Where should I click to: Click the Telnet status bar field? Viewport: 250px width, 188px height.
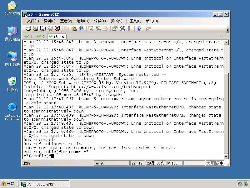(112, 163)
